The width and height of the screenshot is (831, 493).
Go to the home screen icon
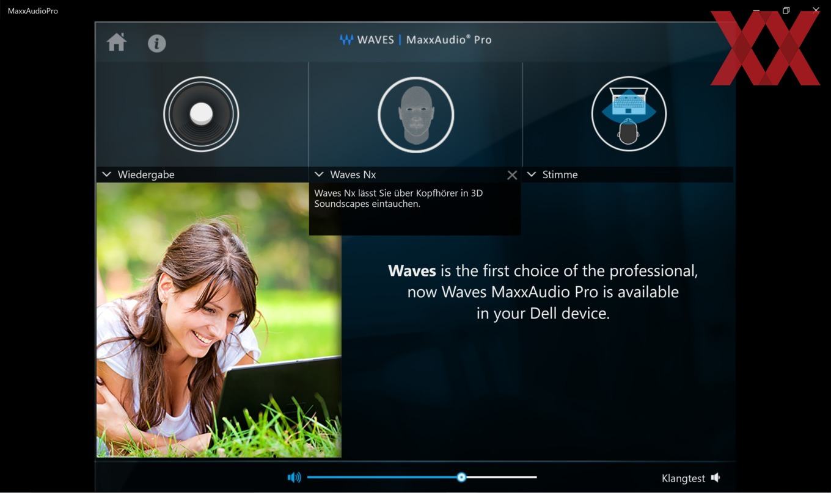117,42
